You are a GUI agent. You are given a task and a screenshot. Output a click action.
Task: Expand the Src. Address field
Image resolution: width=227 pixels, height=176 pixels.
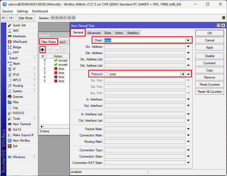pos(188,46)
